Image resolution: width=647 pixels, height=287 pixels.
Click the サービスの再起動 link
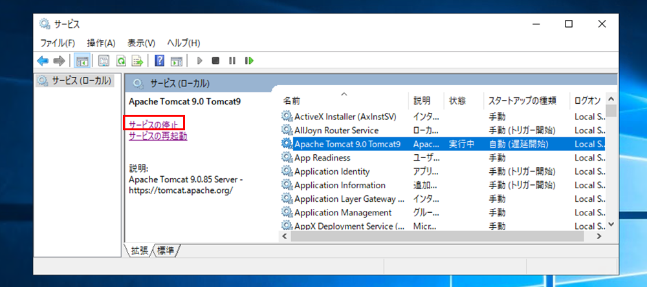point(158,135)
